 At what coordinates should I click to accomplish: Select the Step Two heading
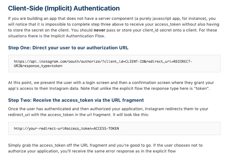pyautogui.click(x=76, y=100)
